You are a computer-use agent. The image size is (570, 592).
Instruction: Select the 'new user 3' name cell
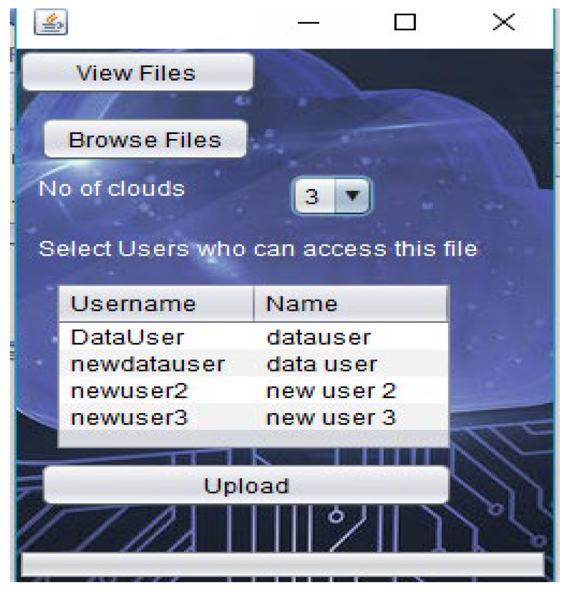[x=331, y=417]
